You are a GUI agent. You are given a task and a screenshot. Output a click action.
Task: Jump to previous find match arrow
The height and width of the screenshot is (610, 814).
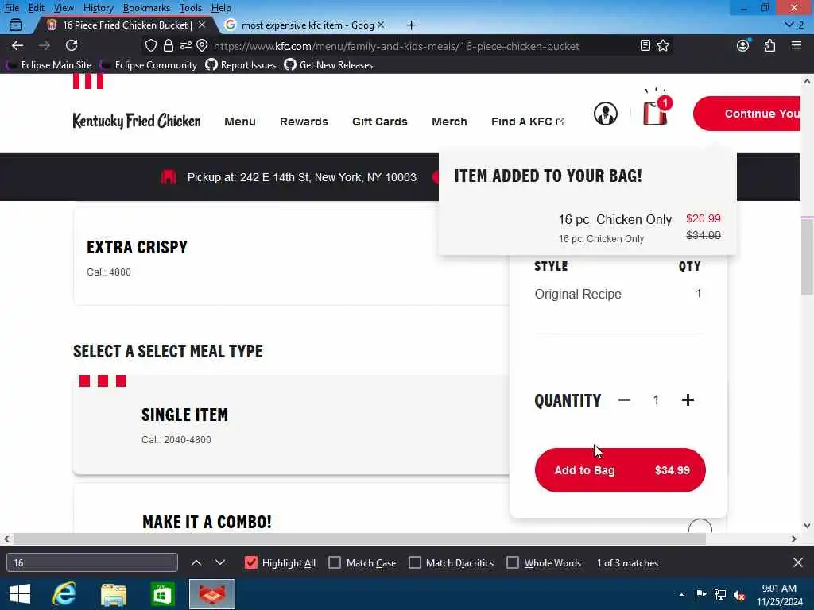(196, 562)
